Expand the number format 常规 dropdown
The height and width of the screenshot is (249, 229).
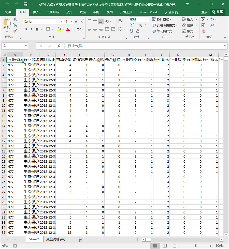click(x=147, y=20)
